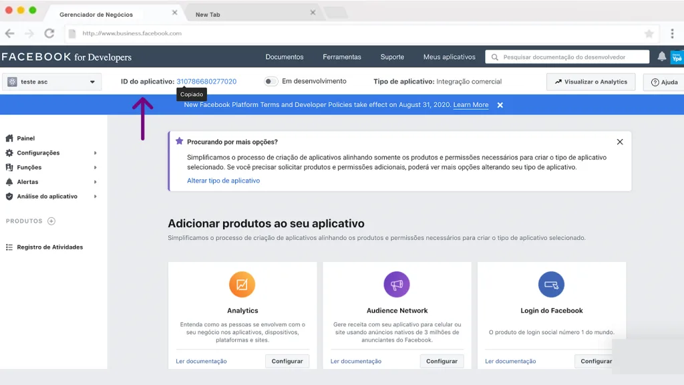Click Configurar under Audience Network
Image resolution: width=684 pixels, height=385 pixels.
coord(442,361)
